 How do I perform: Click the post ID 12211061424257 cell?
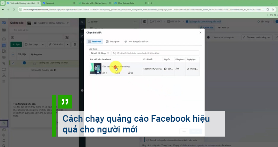pyautogui.click(x=152, y=69)
